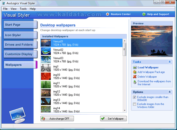
Task: Click the Help and Support question icon
Action: coord(144,14)
